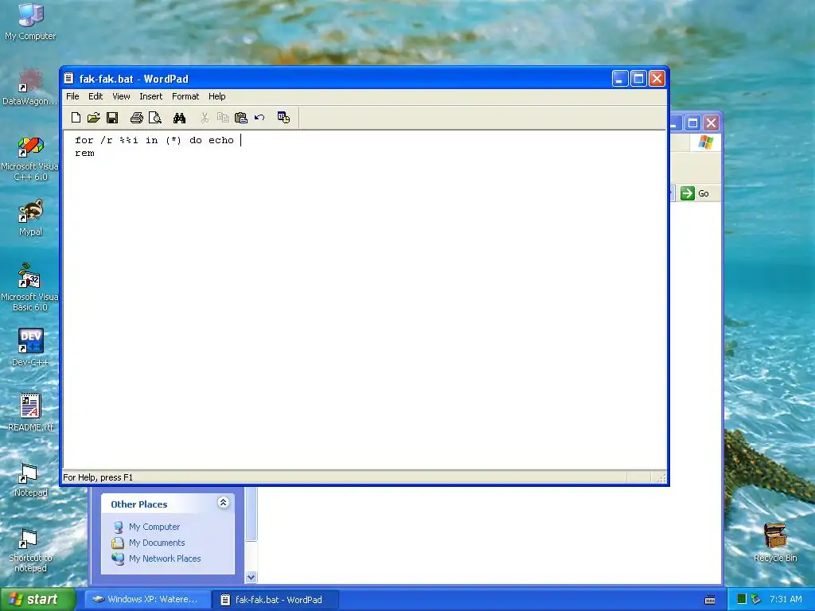815x611 pixels.
Task: Click the Start button
Action: tap(37, 599)
